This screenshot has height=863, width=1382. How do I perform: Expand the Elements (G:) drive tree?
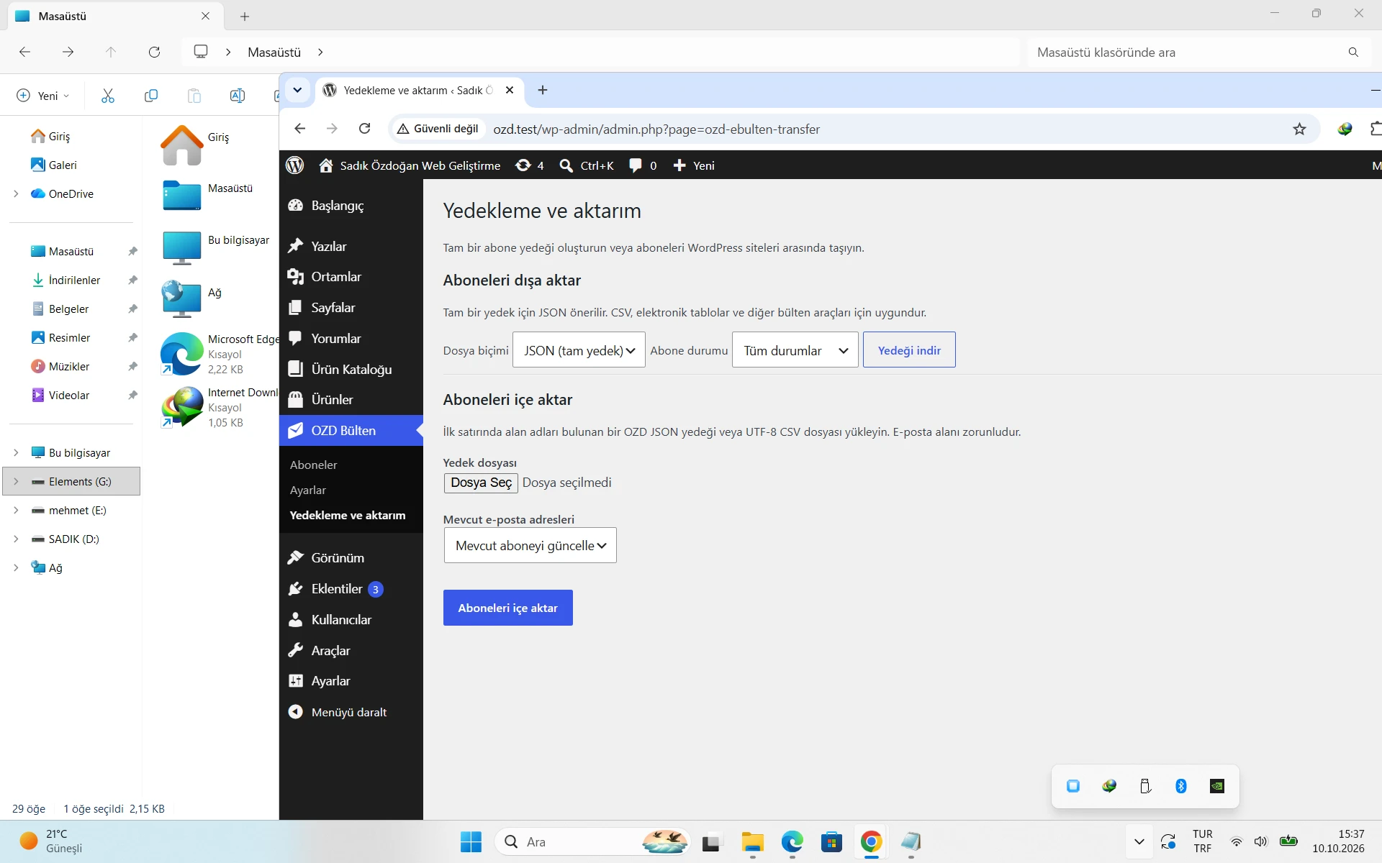point(16,481)
